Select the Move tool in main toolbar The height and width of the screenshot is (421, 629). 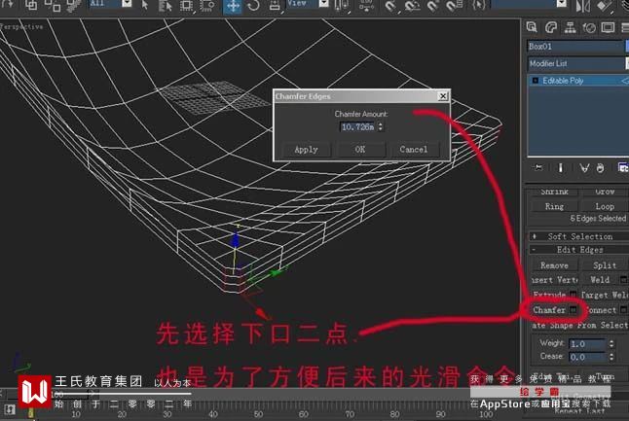pos(233,7)
